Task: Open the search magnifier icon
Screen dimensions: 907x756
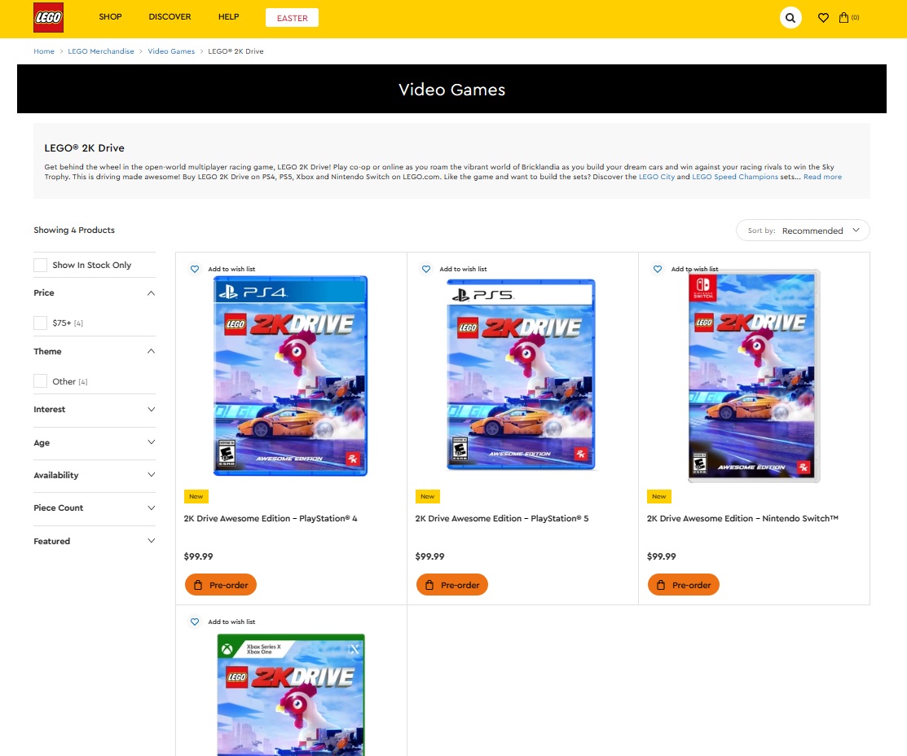Action: point(790,18)
